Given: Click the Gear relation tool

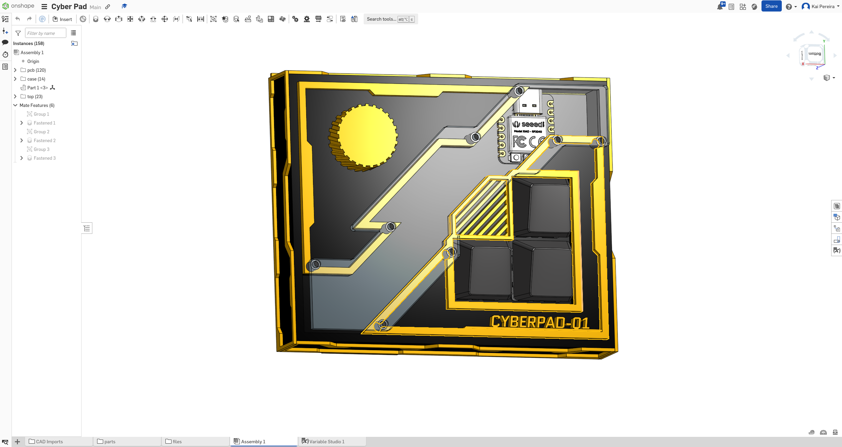Looking at the screenshot, I should [295, 19].
